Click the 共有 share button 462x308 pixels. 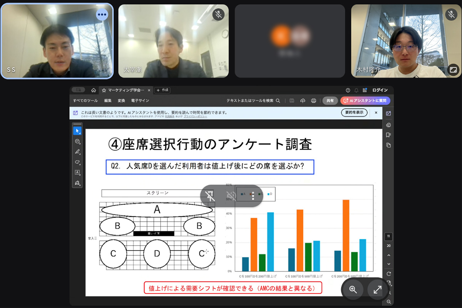point(330,101)
